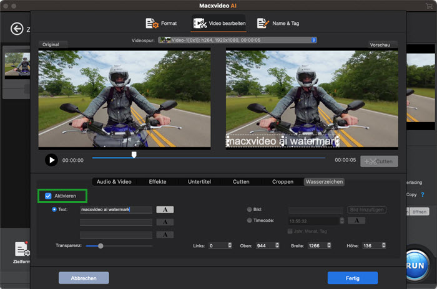Select the watermark overlay in Vorschau preview
The height and width of the screenshot is (289, 437).
click(x=283, y=141)
